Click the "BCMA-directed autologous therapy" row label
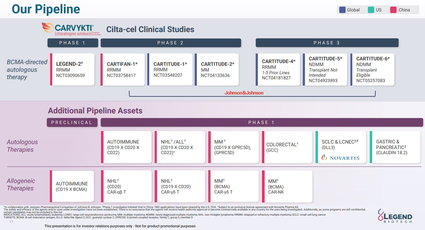 pyautogui.click(x=27, y=70)
